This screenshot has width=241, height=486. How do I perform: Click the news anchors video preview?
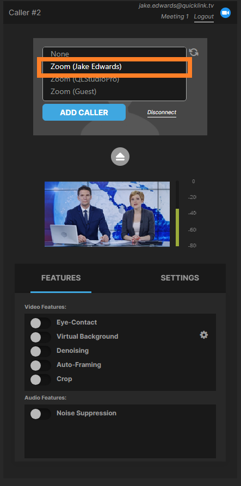click(x=107, y=214)
